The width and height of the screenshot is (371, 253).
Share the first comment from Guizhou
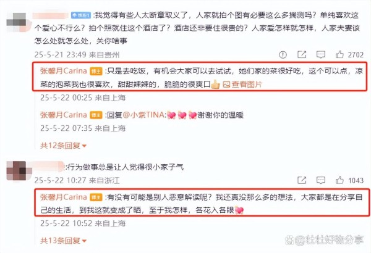click(302, 54)
